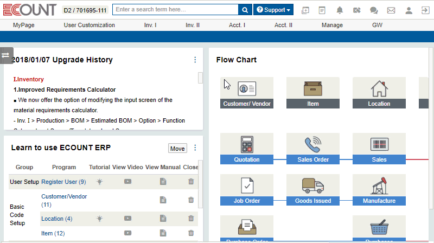This screenshot has height=243, width=434.
Task: Trash icon for Item row
Action: 191,233
